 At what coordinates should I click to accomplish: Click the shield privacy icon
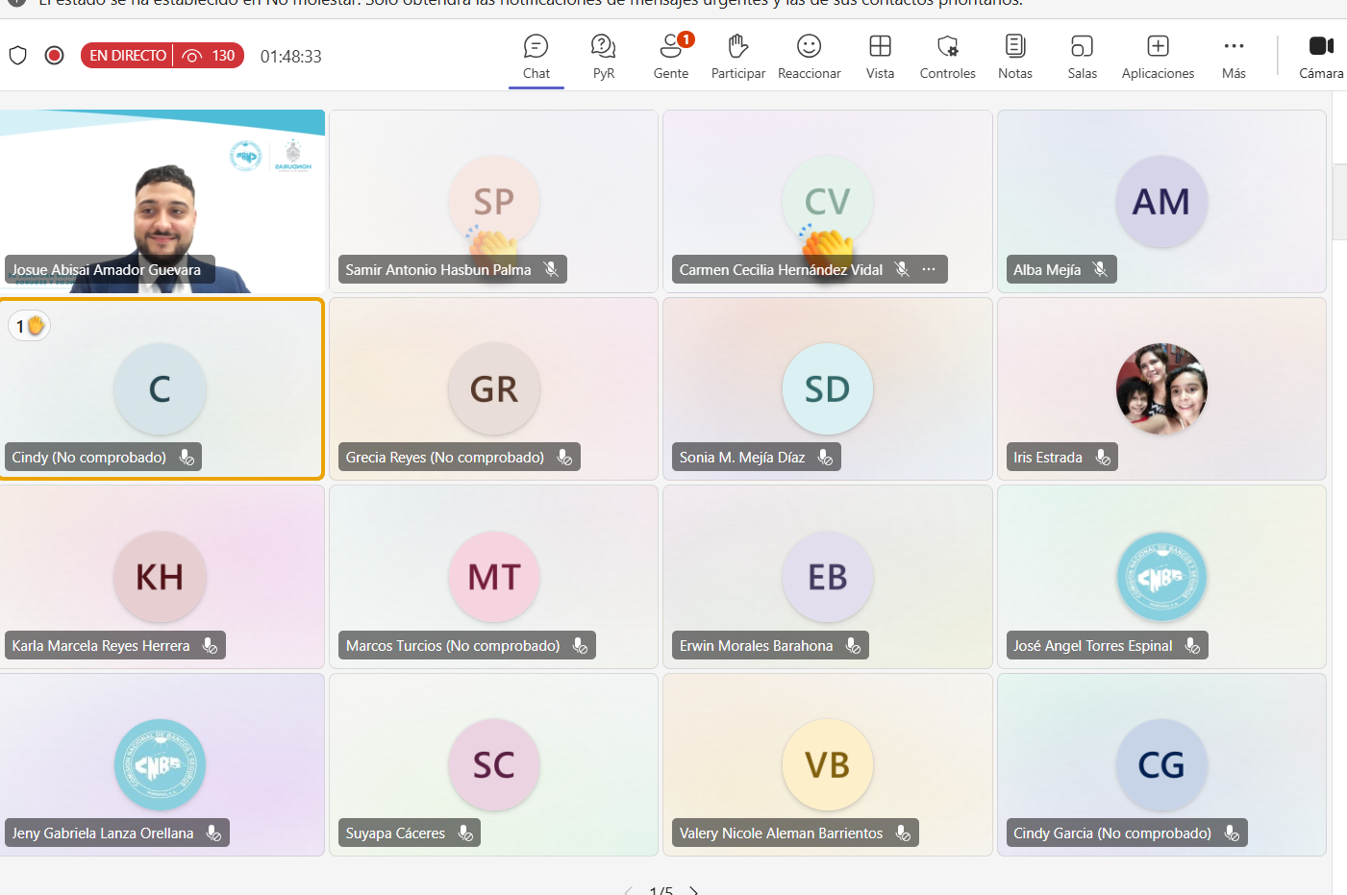tap(17, 56)
